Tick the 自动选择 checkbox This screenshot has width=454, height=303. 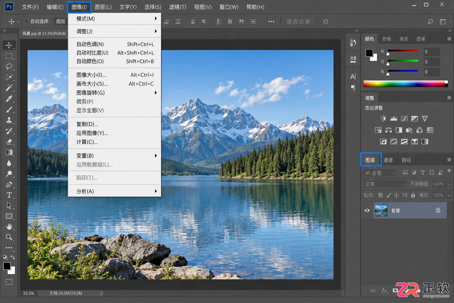click(x=26, y=21)
